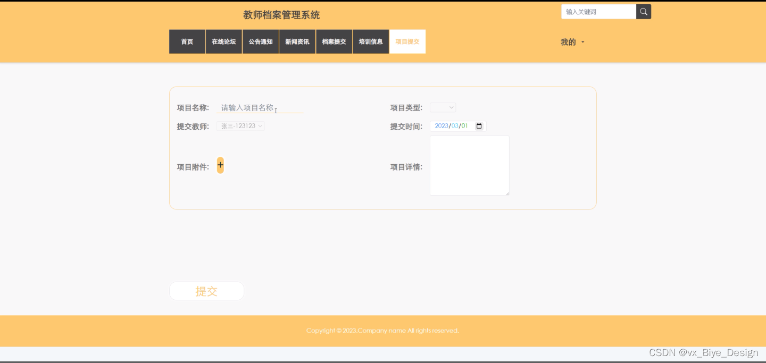Image resolution: width=766 pixels, height=363 pixels.
Task: Click day 01 in date field
Action: click(464, 126)
